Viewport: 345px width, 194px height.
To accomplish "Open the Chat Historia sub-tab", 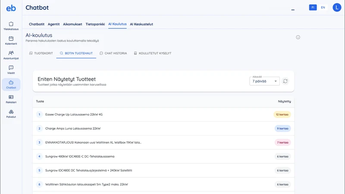I will [x=113, y=53].
